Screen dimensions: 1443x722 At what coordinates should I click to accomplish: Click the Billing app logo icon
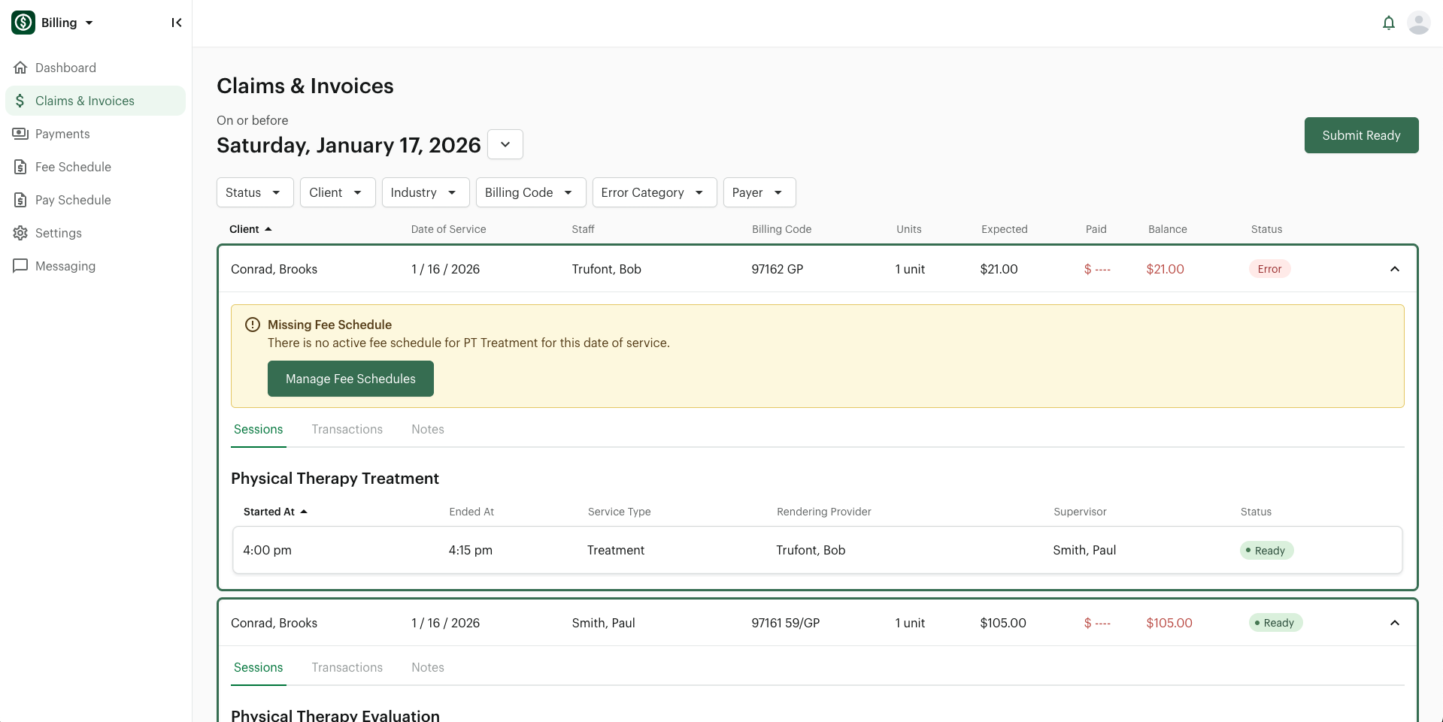[23, 23]
